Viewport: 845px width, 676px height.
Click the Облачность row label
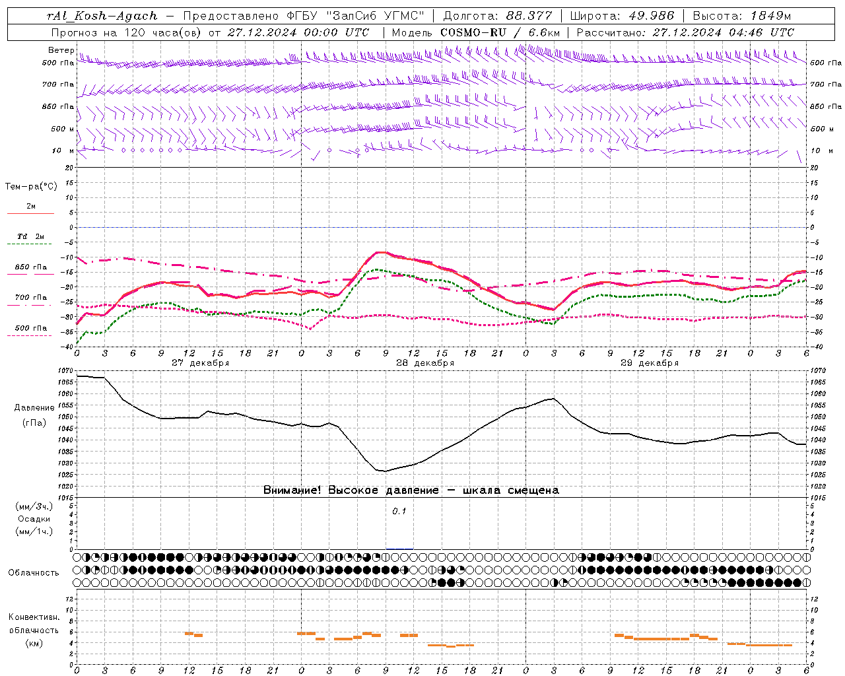[x=34, y=572]
